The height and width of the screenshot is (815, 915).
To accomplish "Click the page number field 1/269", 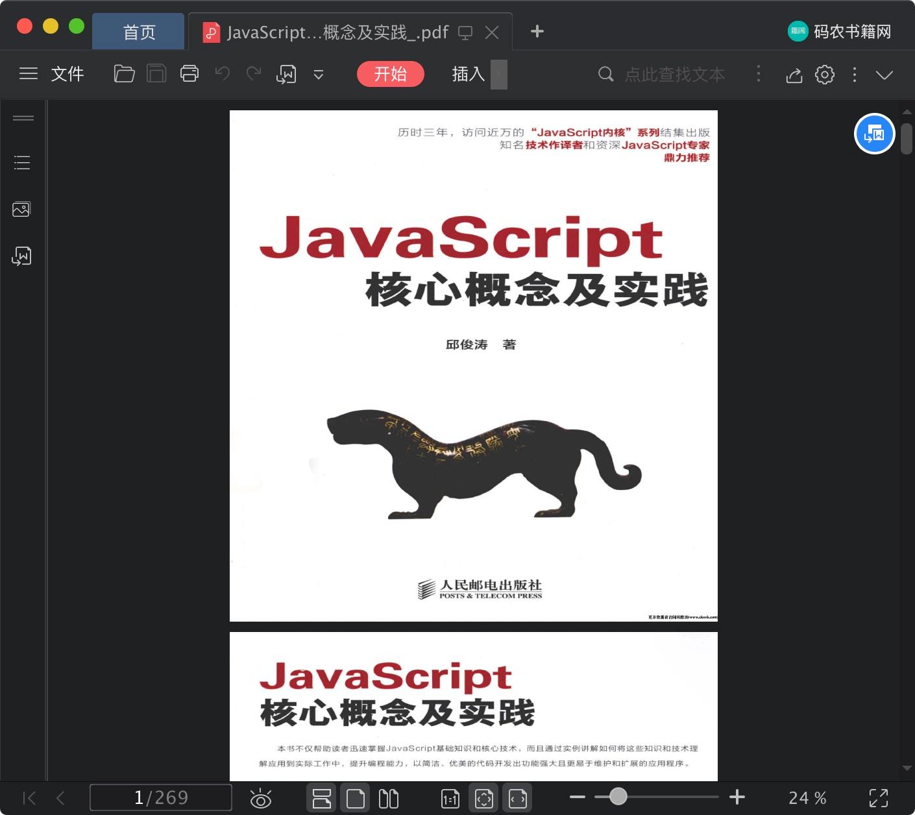I will (x=161, y=797).
